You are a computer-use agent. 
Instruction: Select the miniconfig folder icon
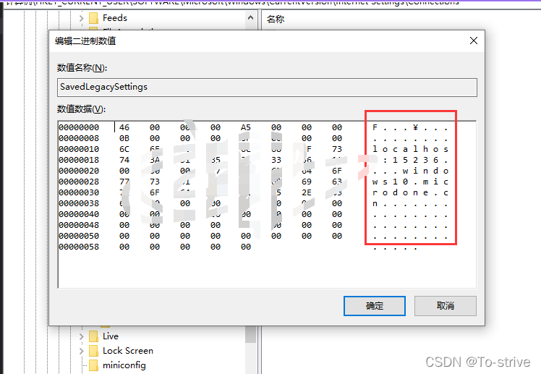(x=93, y=365)
